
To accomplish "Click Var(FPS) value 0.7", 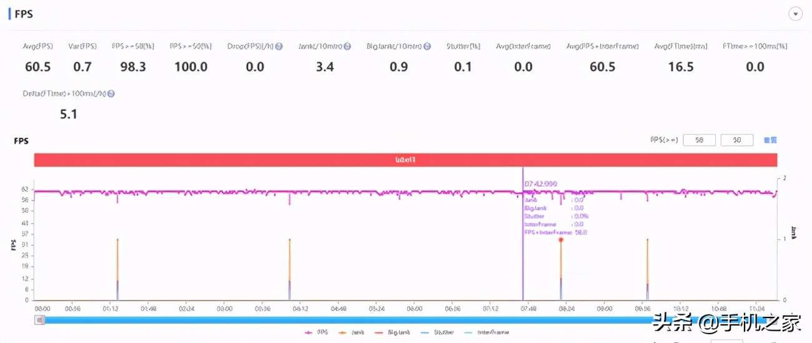I will [82, 67].
